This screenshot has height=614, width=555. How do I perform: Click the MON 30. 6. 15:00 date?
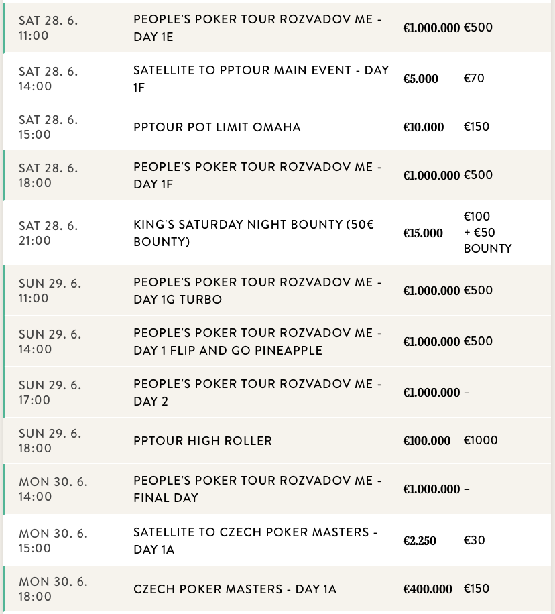[x=54, y=540]
